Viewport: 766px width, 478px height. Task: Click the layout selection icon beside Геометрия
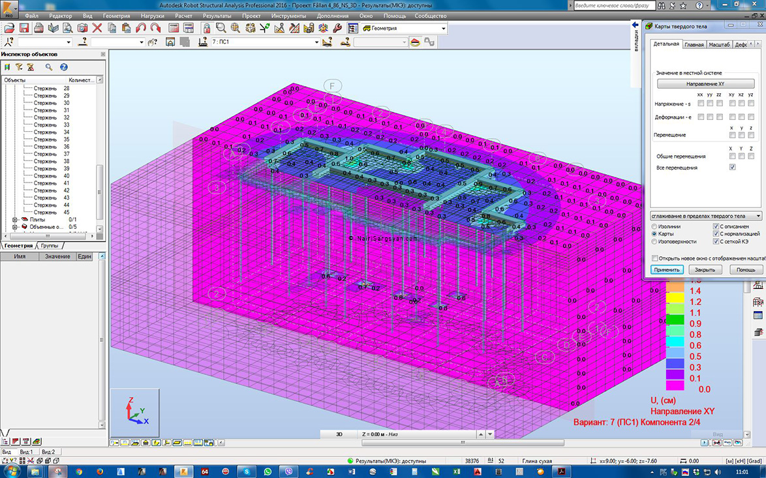[352, 28]
